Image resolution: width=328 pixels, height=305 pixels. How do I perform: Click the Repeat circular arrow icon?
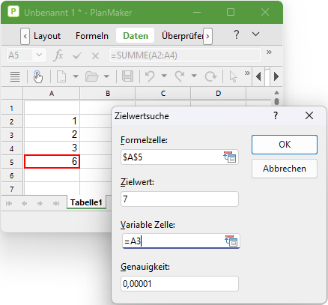(210, 76)
